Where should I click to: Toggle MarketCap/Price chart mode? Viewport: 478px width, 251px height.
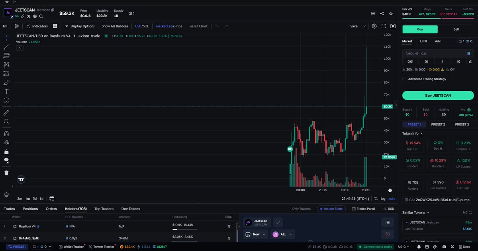169,26
